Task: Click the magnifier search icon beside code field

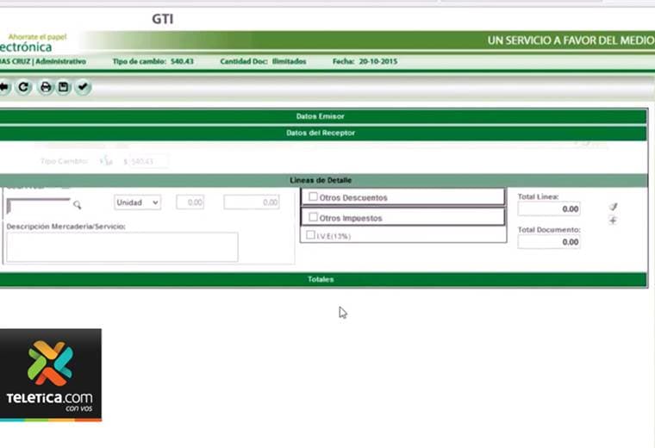Action: point(77,205)
